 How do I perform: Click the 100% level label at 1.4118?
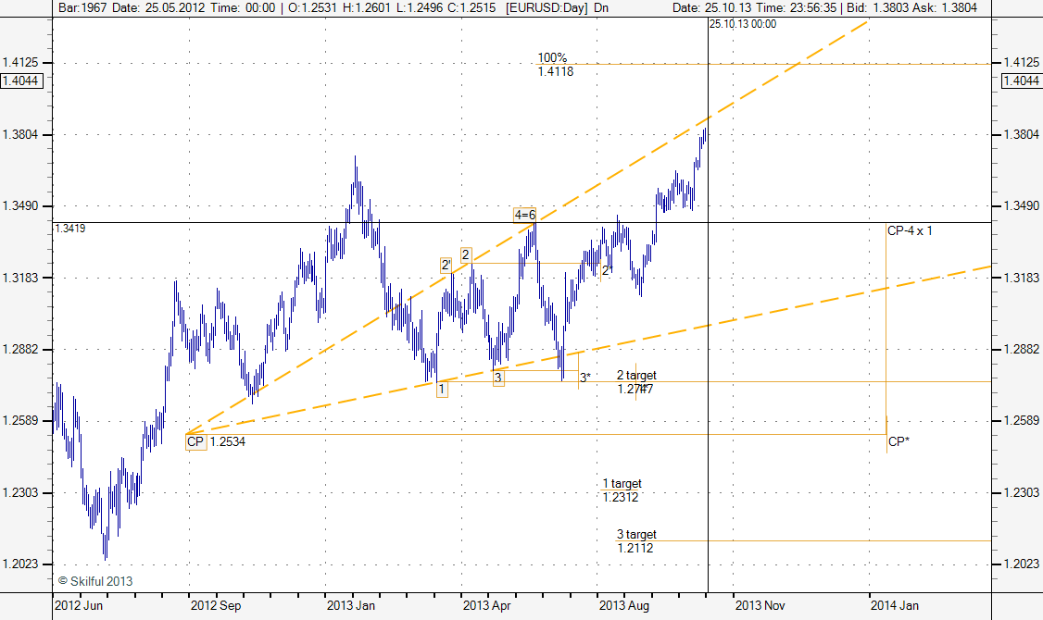pos(555,64)
